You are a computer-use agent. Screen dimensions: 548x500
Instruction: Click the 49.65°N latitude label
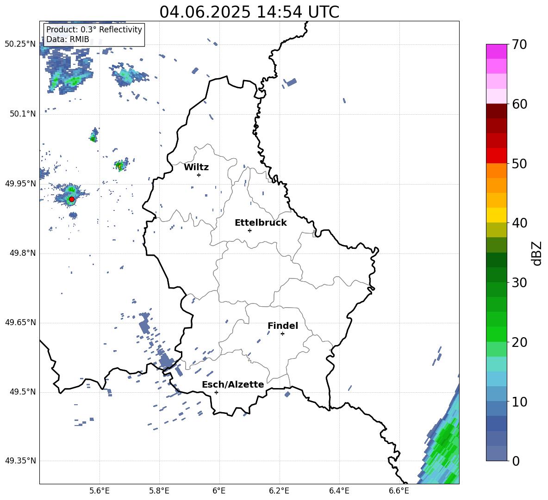click(20, 322)
